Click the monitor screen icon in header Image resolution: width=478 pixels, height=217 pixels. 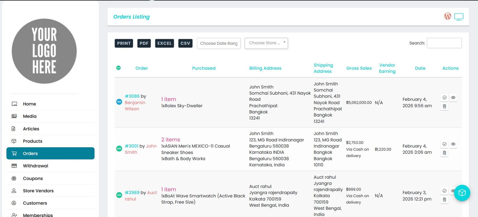459,17
